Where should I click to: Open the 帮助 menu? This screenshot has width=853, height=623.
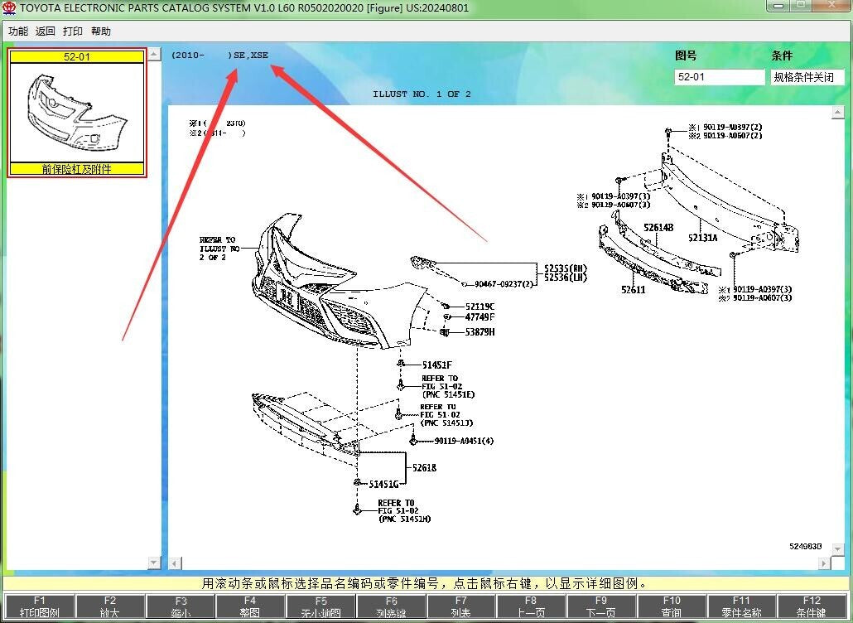[x=101, y=31]
